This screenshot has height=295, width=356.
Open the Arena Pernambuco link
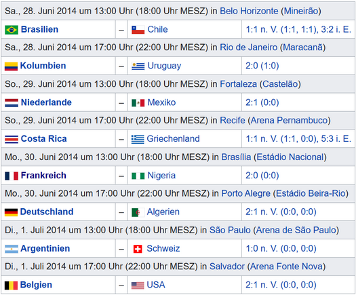coord(289,120)
